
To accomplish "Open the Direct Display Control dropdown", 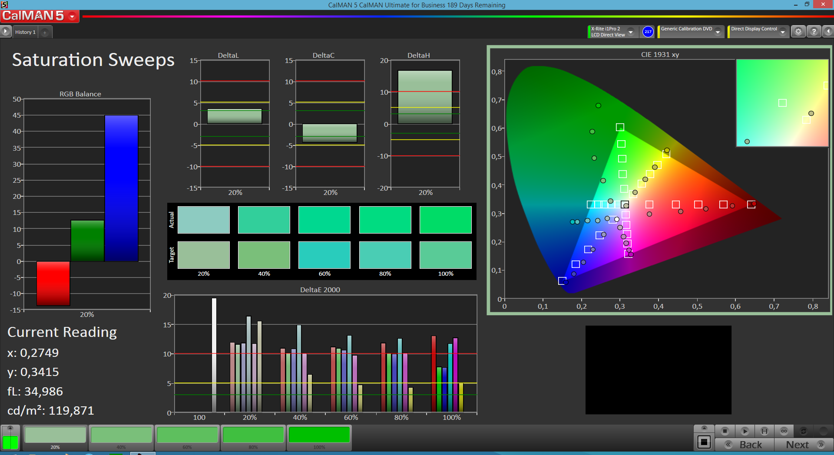I will [x=782, y=32].
